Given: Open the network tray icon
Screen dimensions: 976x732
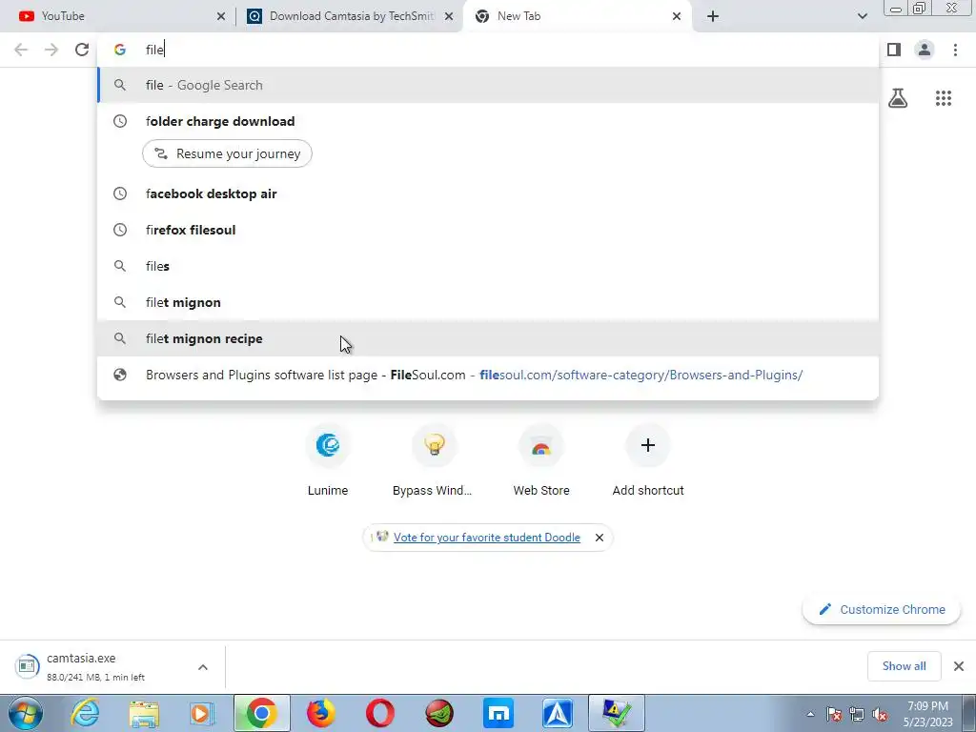Looking at the screenshot, I should (857, 714).
